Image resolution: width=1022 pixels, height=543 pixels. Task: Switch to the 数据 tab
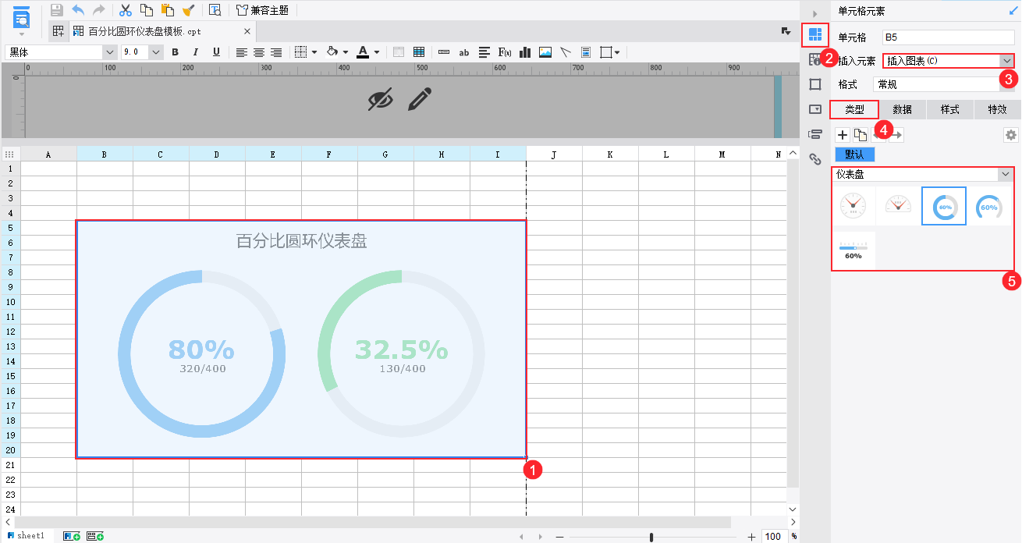pos(902,109)
